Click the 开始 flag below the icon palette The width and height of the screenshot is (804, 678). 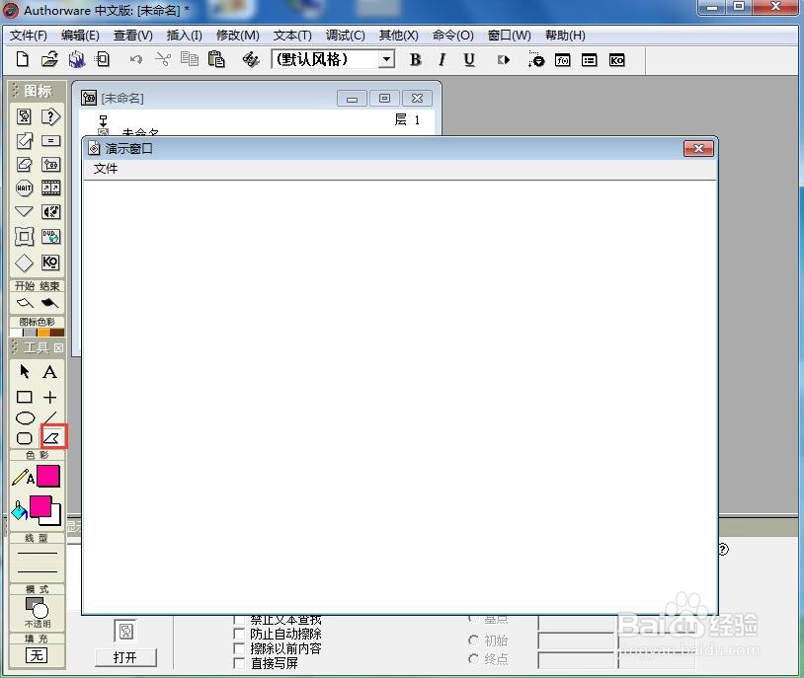point(24,301)
